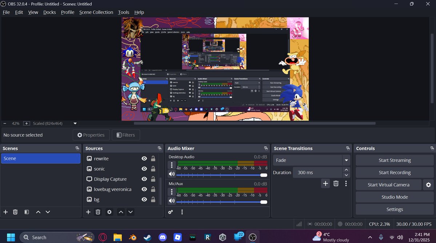Open Steam from the taskbar
Image resolution: width=436 pixels, height=243 pixels.
[148, 237]
